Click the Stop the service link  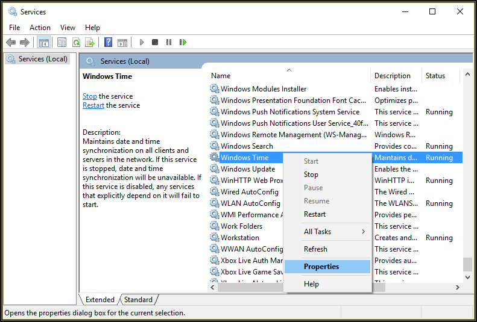[x=90, y=96]
